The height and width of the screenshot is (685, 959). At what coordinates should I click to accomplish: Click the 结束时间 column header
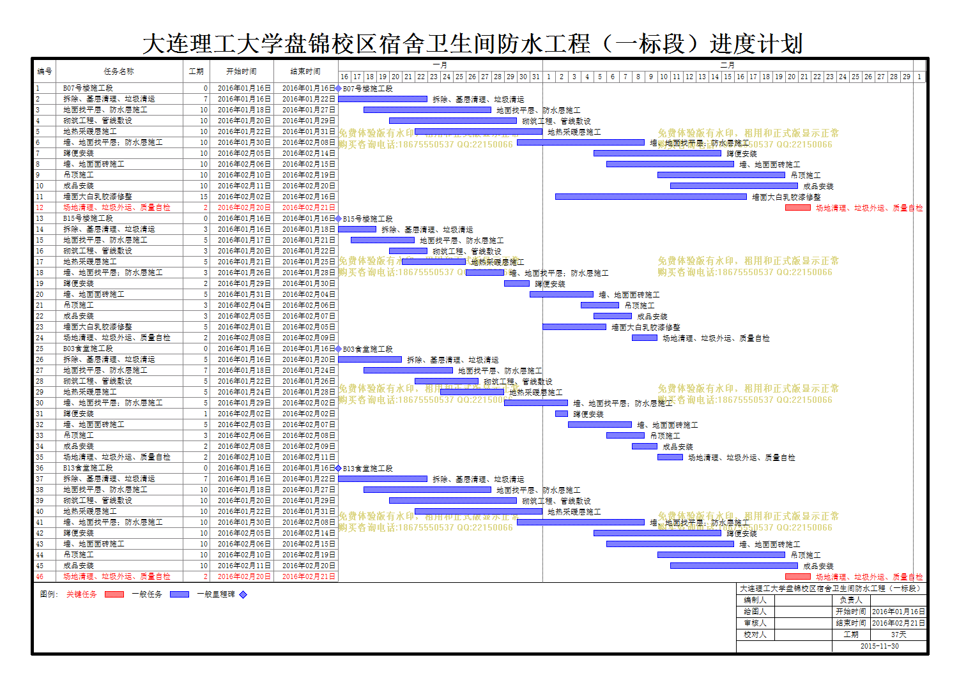306,72
